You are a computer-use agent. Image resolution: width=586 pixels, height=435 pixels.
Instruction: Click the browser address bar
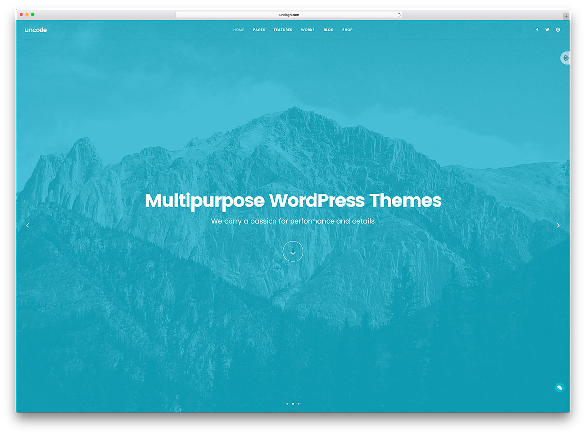289,14
